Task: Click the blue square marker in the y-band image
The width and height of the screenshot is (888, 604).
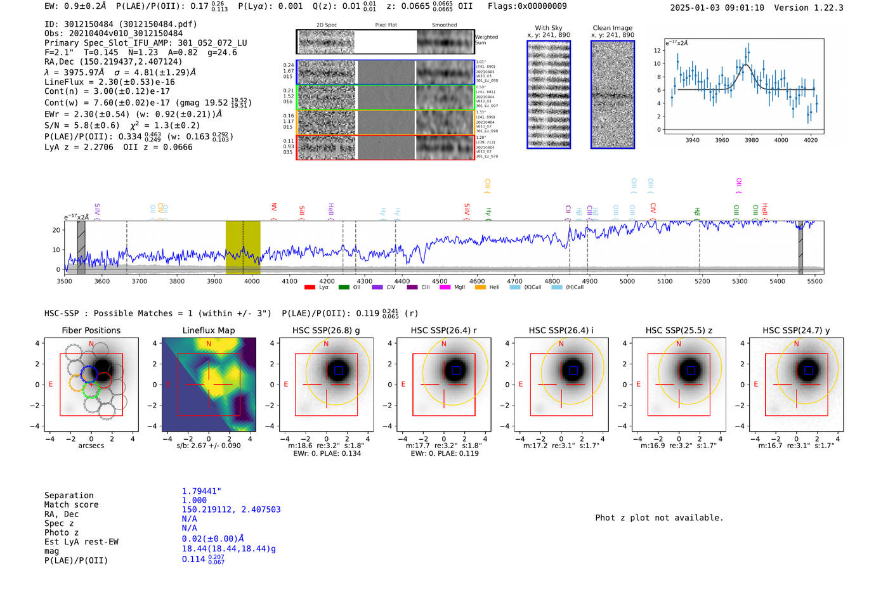Action: tap(808, 370)
